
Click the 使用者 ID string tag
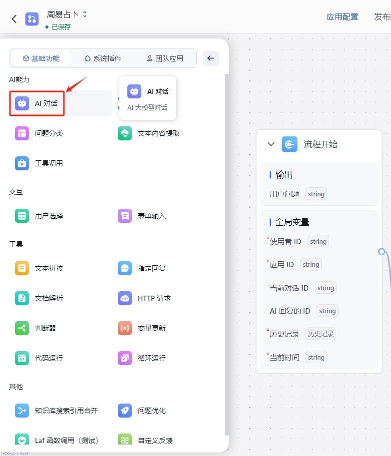[318, 241]
